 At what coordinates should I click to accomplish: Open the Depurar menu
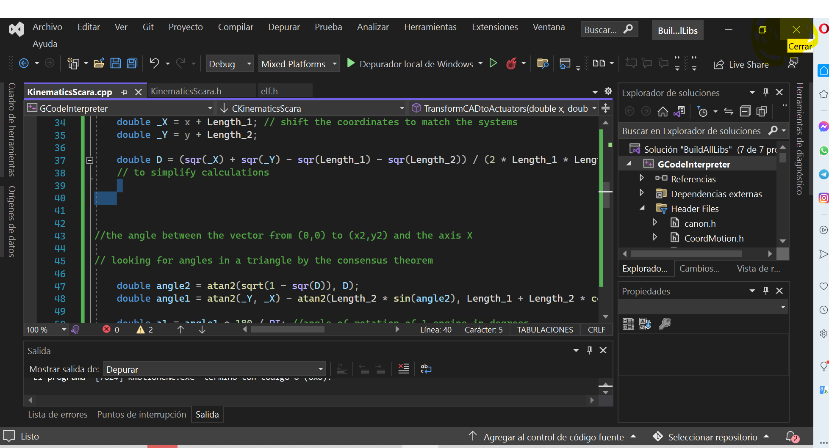[284, 27]
